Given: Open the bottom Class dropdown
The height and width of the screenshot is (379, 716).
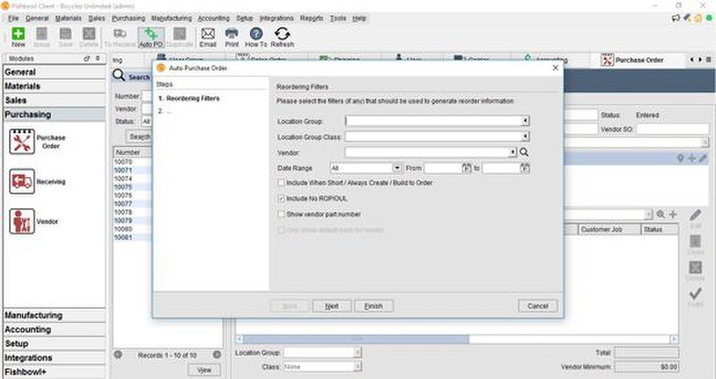Looking at the screenshot, I should coord(358,367).
